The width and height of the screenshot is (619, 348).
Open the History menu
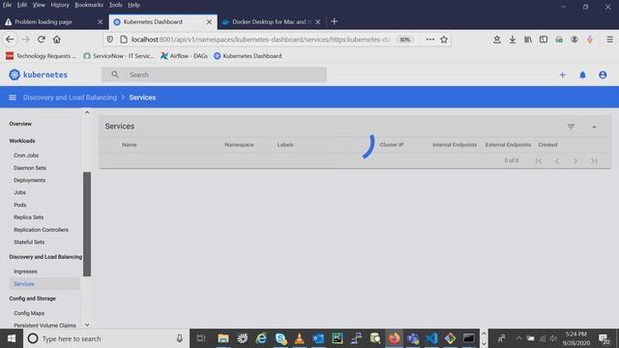click(60, 5)
